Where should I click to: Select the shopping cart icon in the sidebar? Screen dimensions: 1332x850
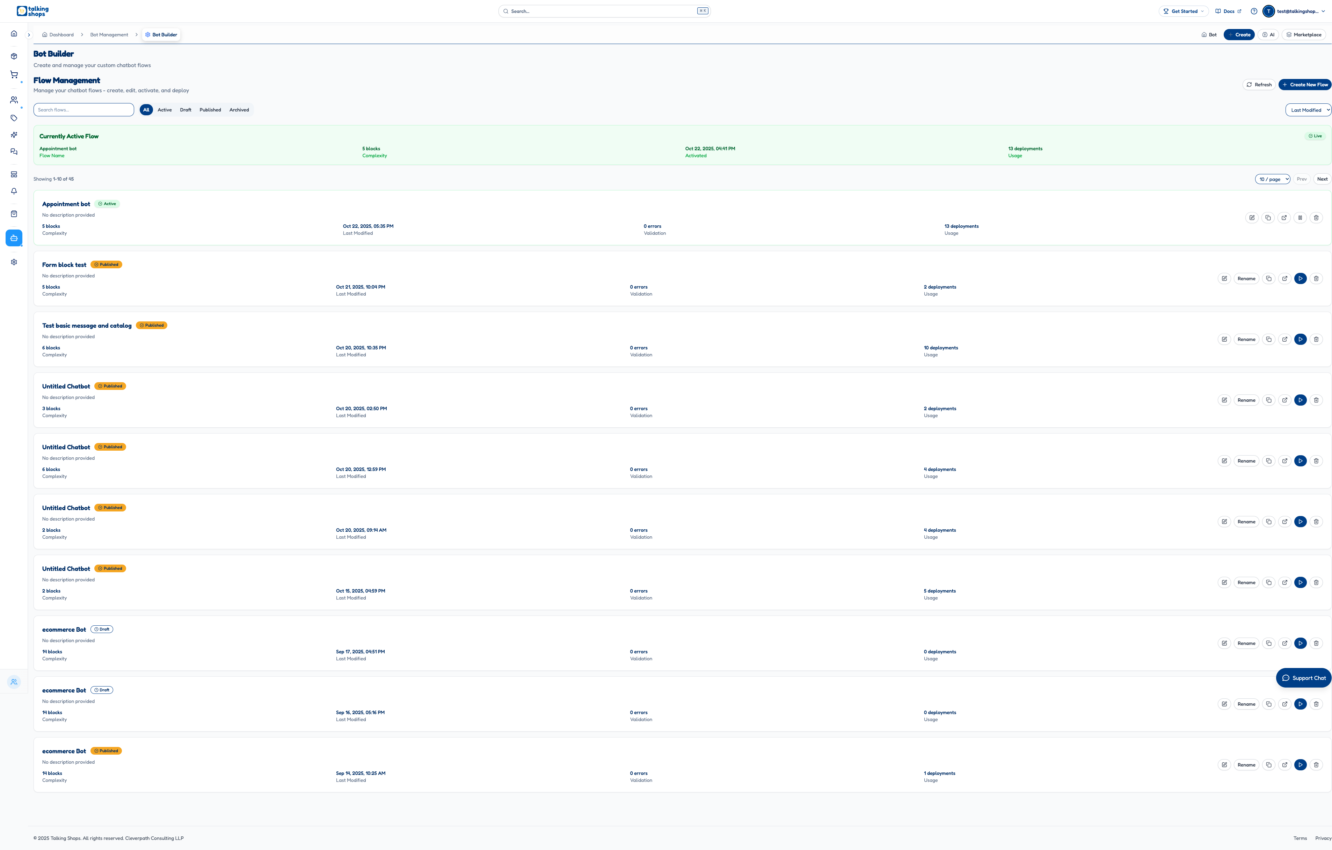click(14, 74)
